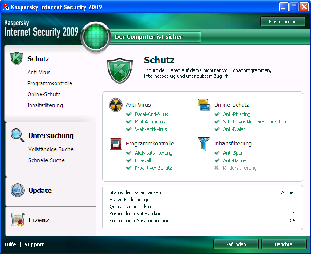Open the Aktivitätsfilterung link
Image resolution: width=311 pixels, height=254 pixels.
(154, 153)
